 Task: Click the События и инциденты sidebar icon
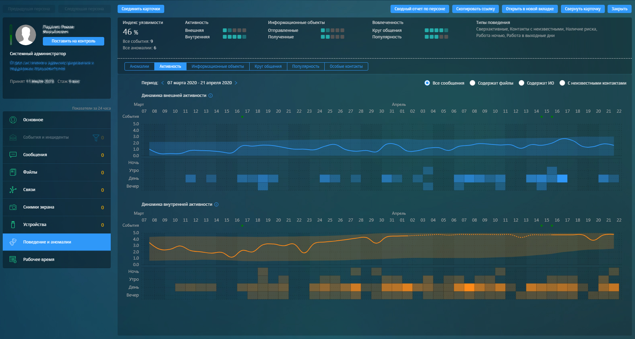(x=13, y=137)
